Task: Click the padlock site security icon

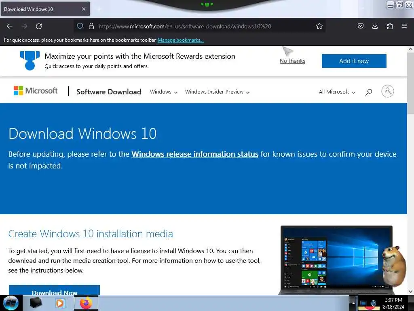Action: click(x=91, y=26)
